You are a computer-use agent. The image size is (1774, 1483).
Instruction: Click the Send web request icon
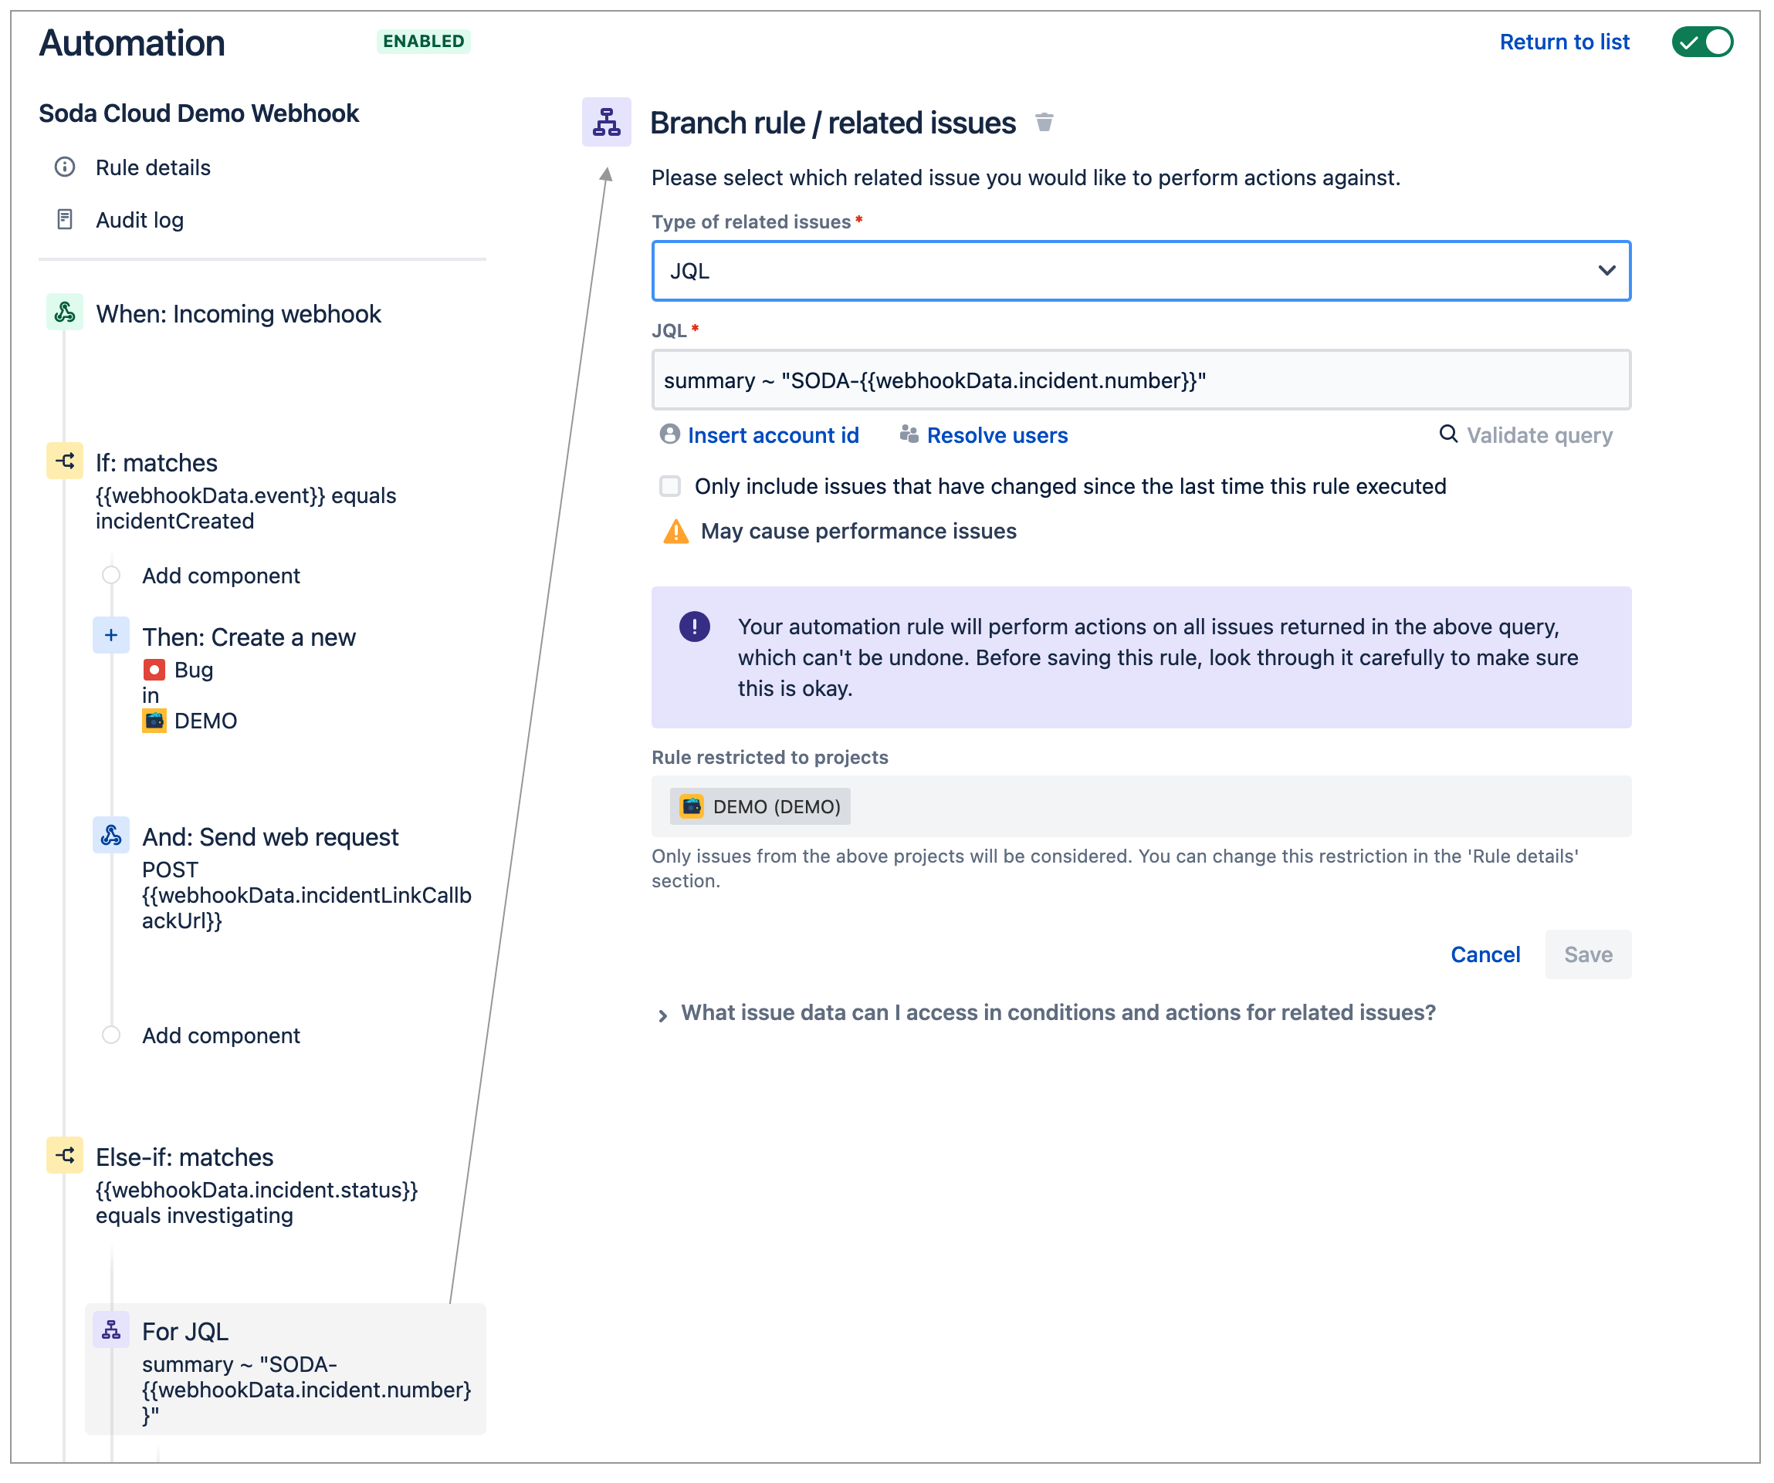pyautogui.click(x=110, y=836)
